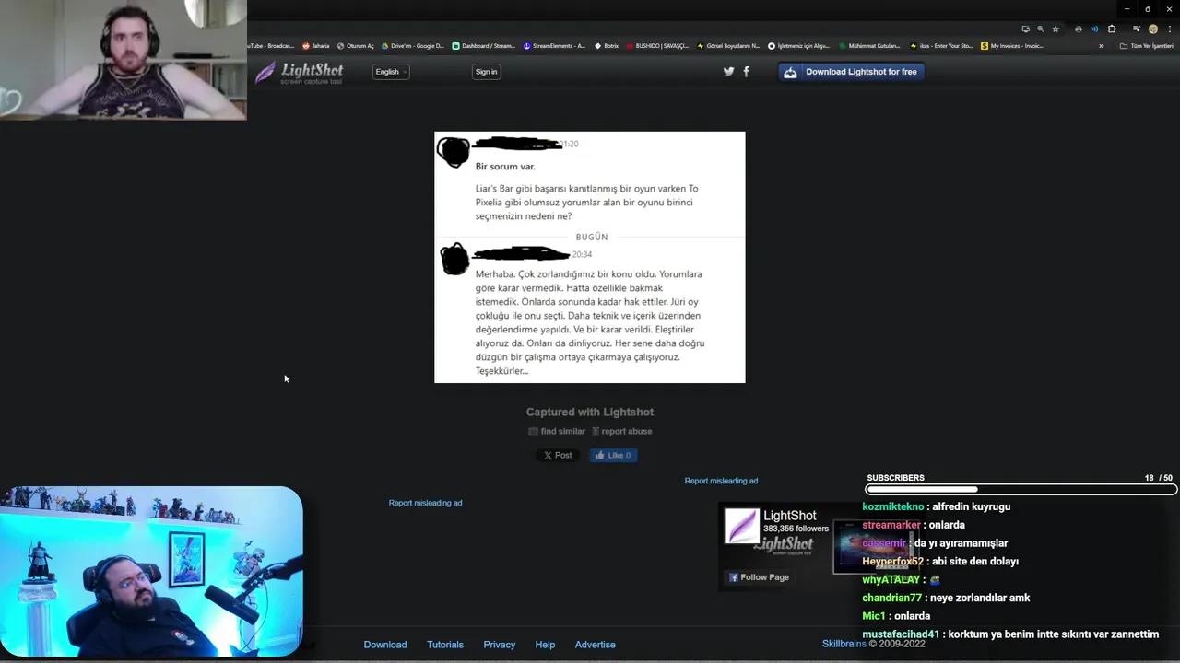
Task: Click the install app icon in address bar
Action: [1025, 29]
